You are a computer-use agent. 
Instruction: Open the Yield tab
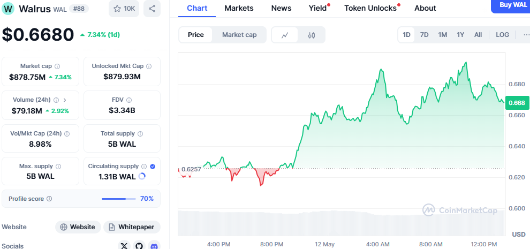click(317, 8)
